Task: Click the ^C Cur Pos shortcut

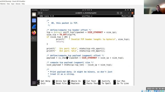Action: 119,81
